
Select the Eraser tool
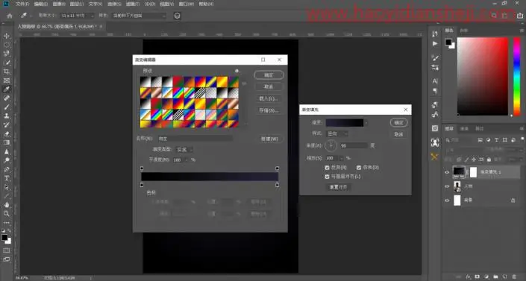pyautogui.click(x=7, y=134)
